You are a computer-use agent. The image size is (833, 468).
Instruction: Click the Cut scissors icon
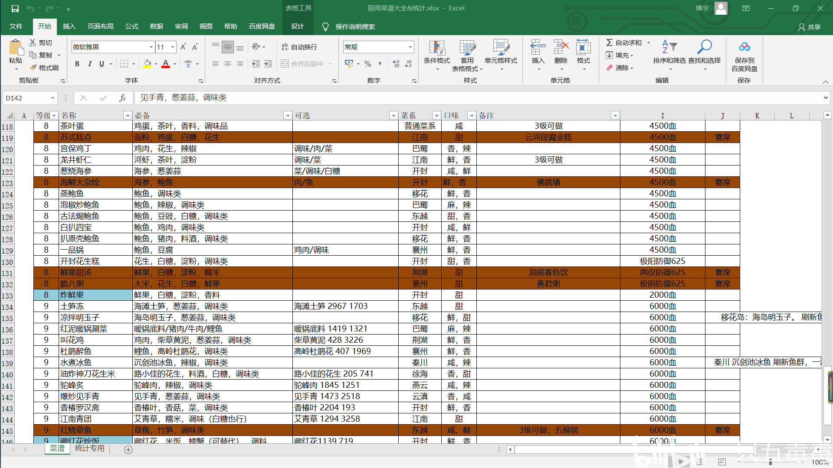(x=33, y=42)
